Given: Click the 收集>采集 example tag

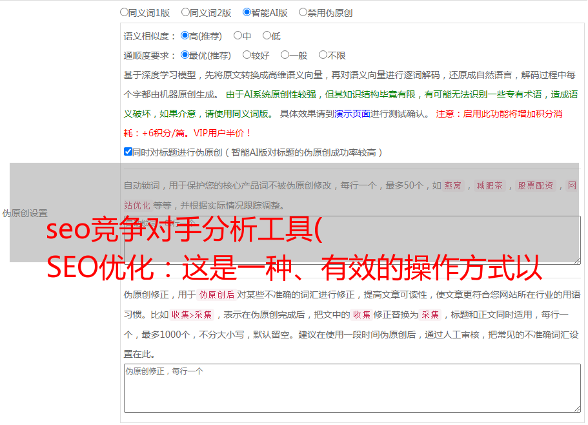Looking at the screenshot, I should pos(192,315).
